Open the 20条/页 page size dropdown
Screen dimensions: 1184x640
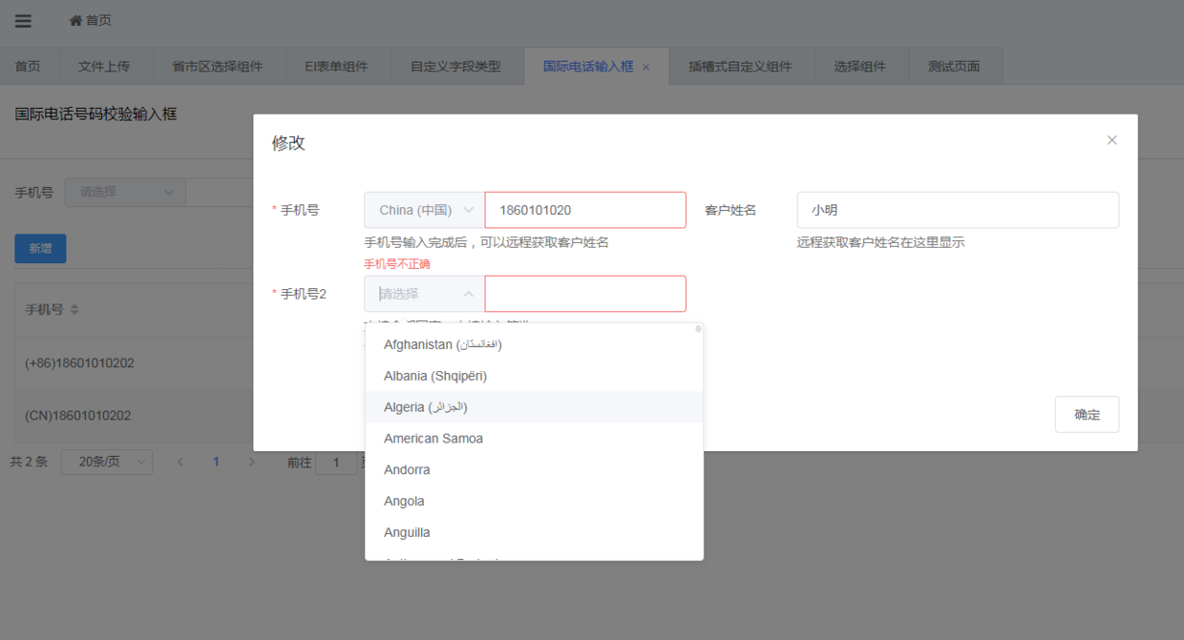click(107, 462)
